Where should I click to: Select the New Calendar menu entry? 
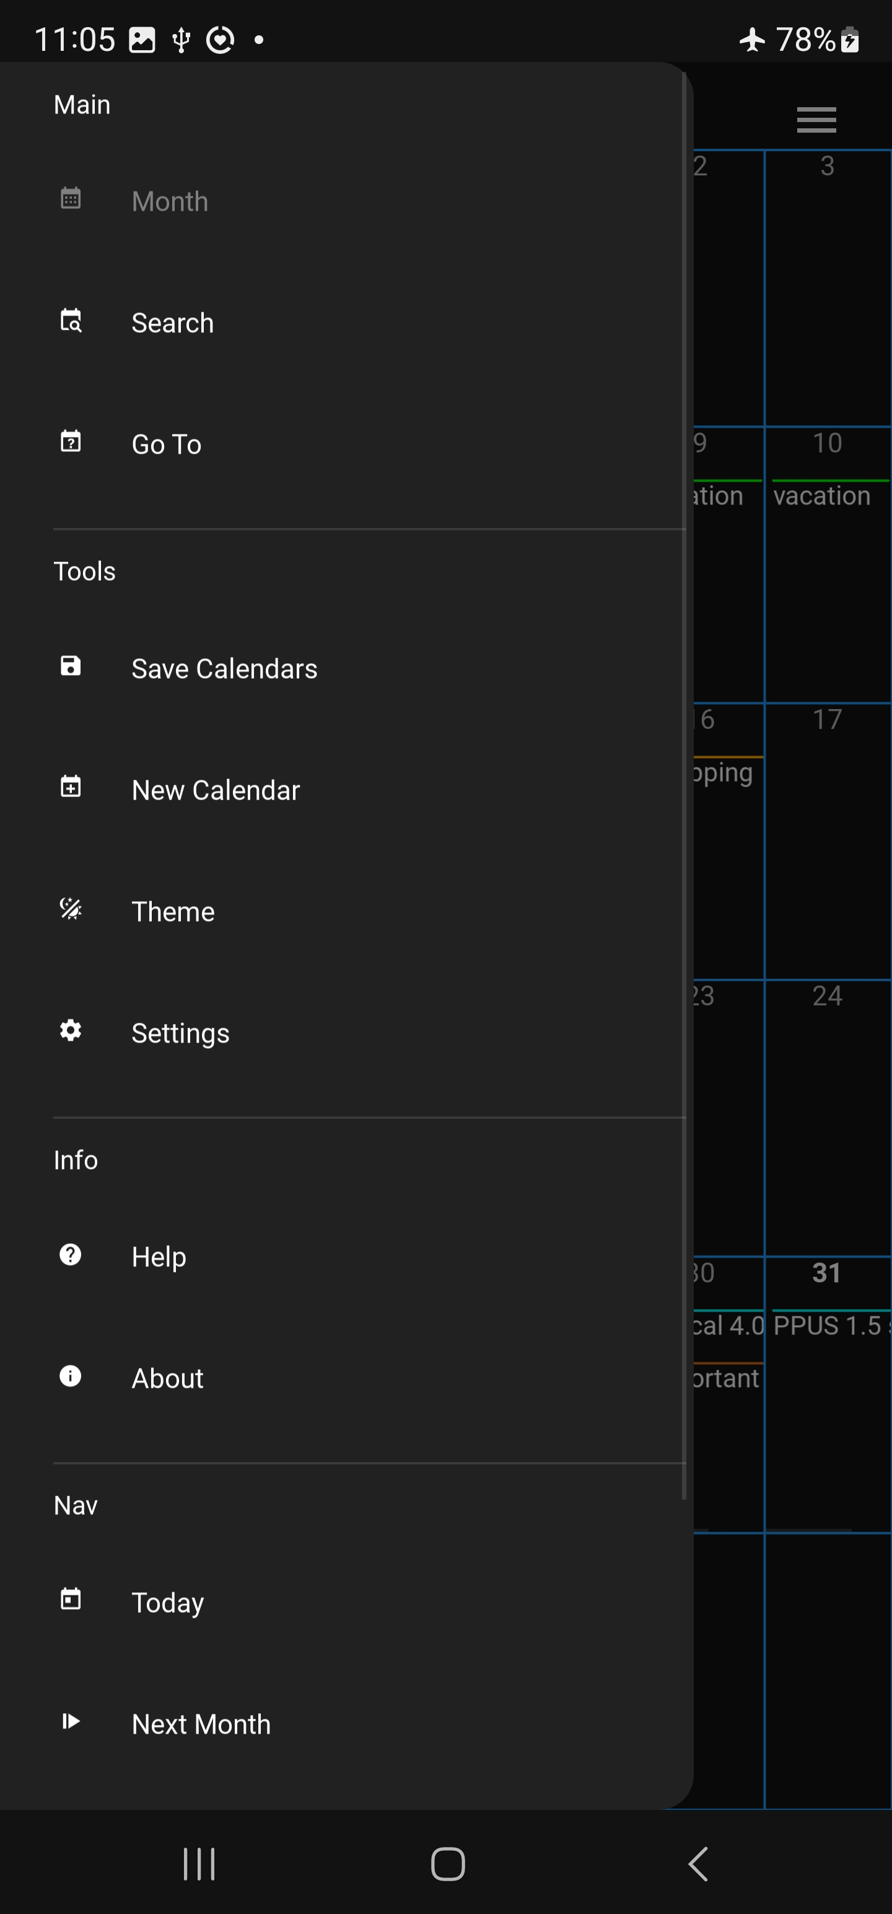coord(216,790)
